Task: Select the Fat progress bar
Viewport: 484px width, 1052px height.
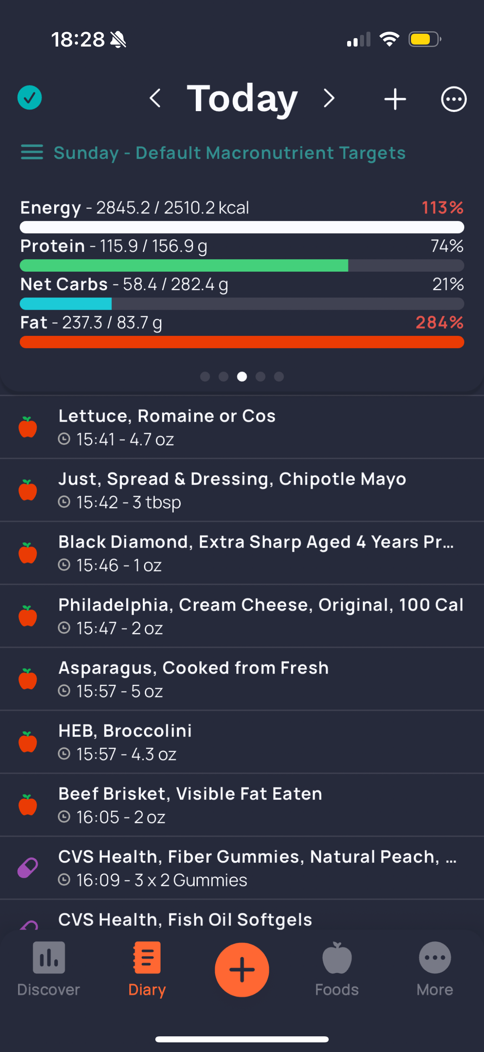Action: (x=242, y=342)
